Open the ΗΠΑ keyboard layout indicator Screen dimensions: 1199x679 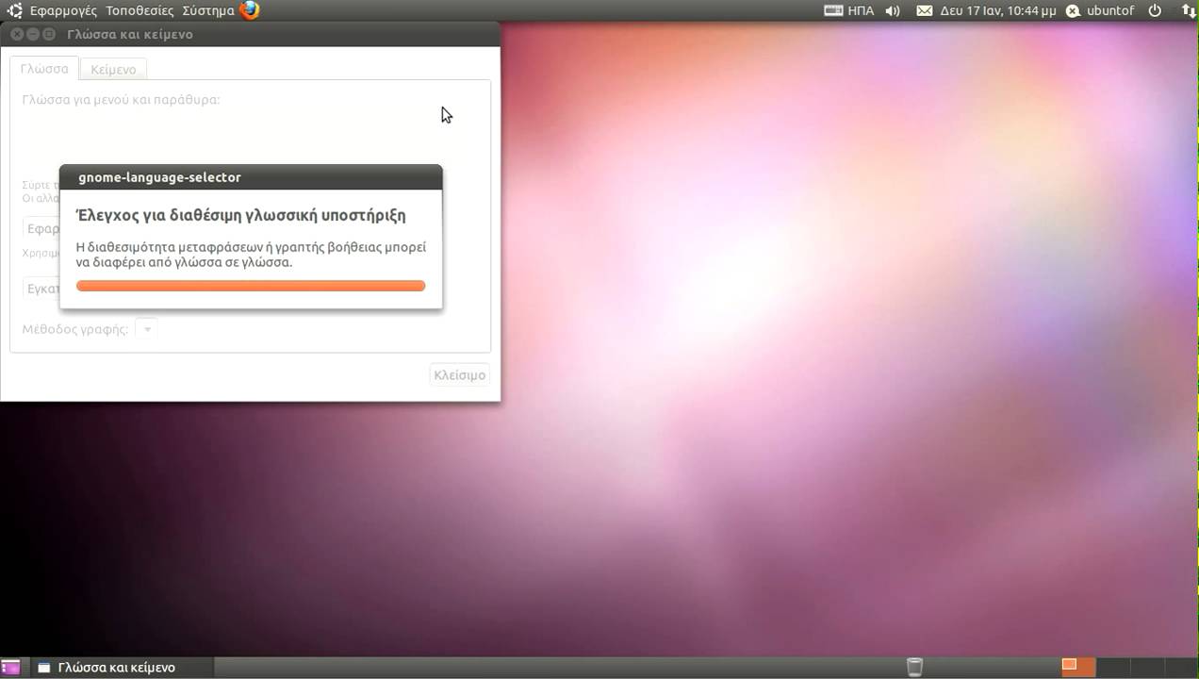pyautogui.click(x=849, y=10)
